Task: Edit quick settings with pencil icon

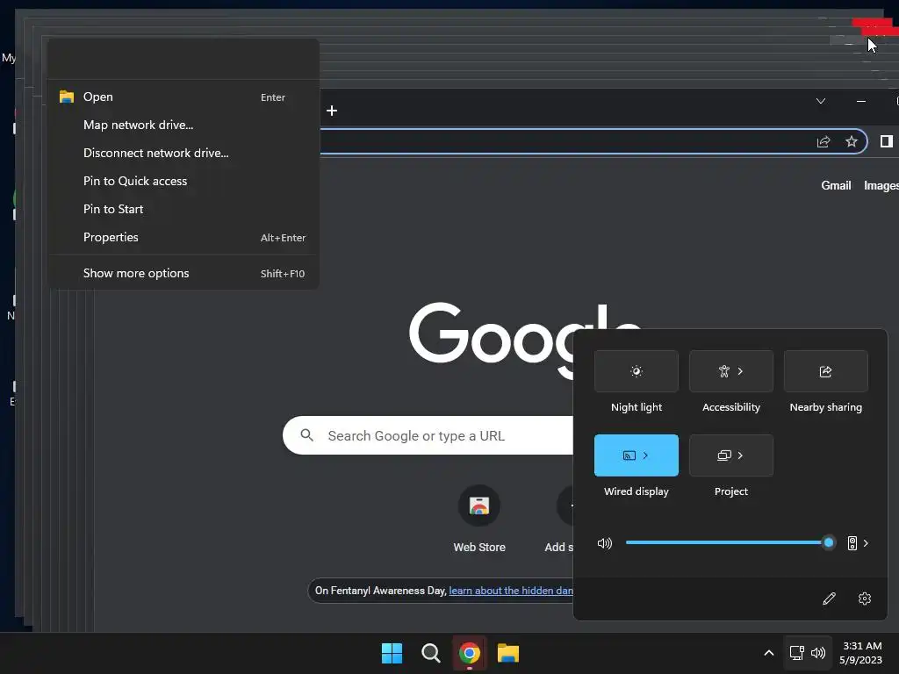Action: (x=829, y=599)
